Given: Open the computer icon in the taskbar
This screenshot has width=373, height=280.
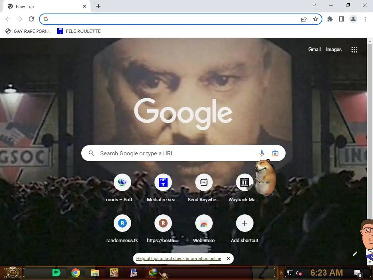Looking at the screenshot, I should click(133, 273).
